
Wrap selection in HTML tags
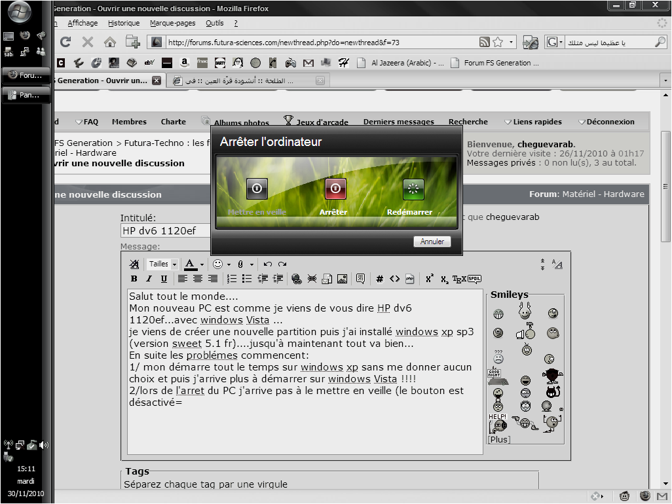395,279
